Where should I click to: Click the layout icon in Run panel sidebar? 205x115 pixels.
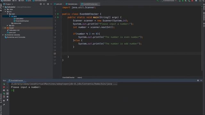(4, 101)
